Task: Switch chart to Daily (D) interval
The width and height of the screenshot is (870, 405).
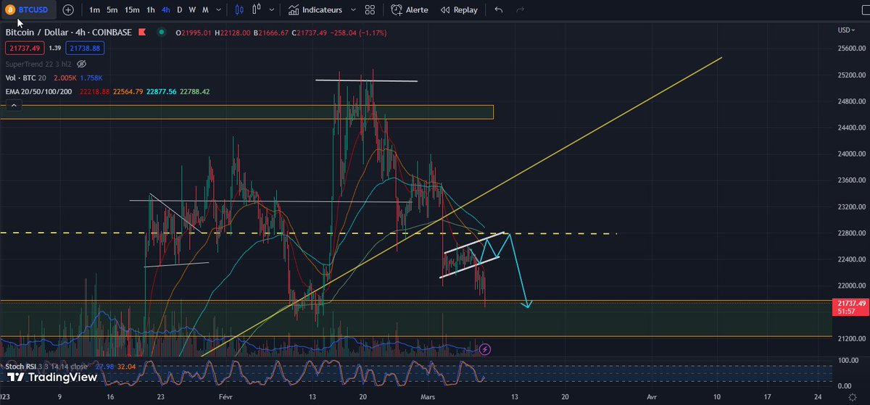Action: click(180, 10)
